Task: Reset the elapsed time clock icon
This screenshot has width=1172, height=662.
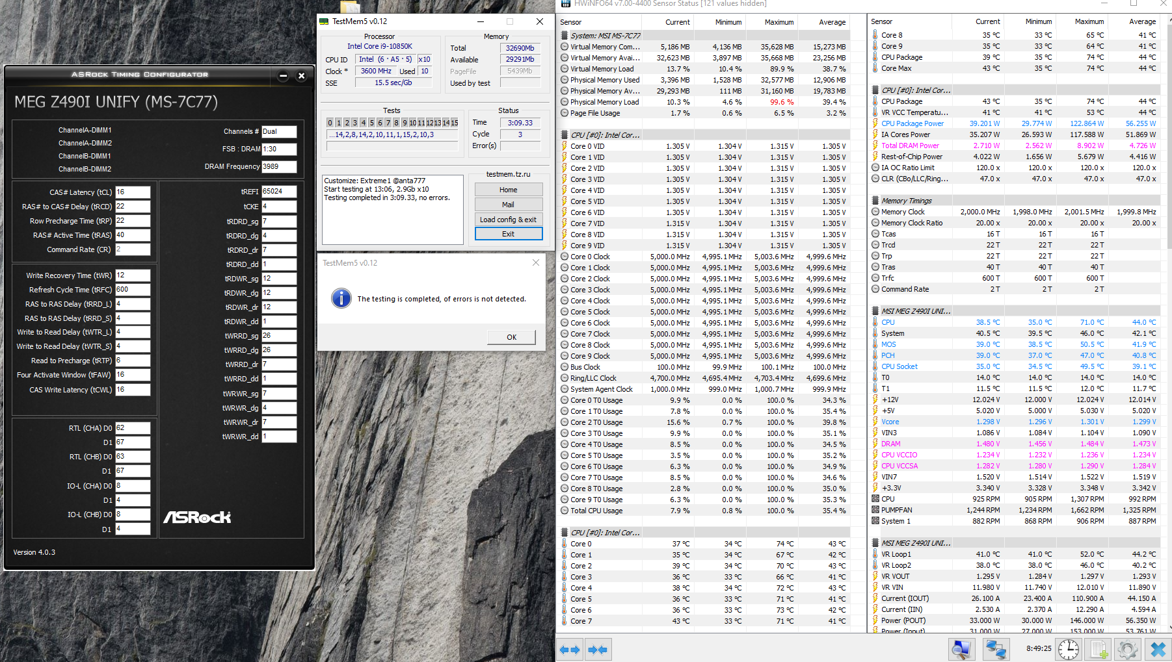Action: click(x=1068, y=649)
